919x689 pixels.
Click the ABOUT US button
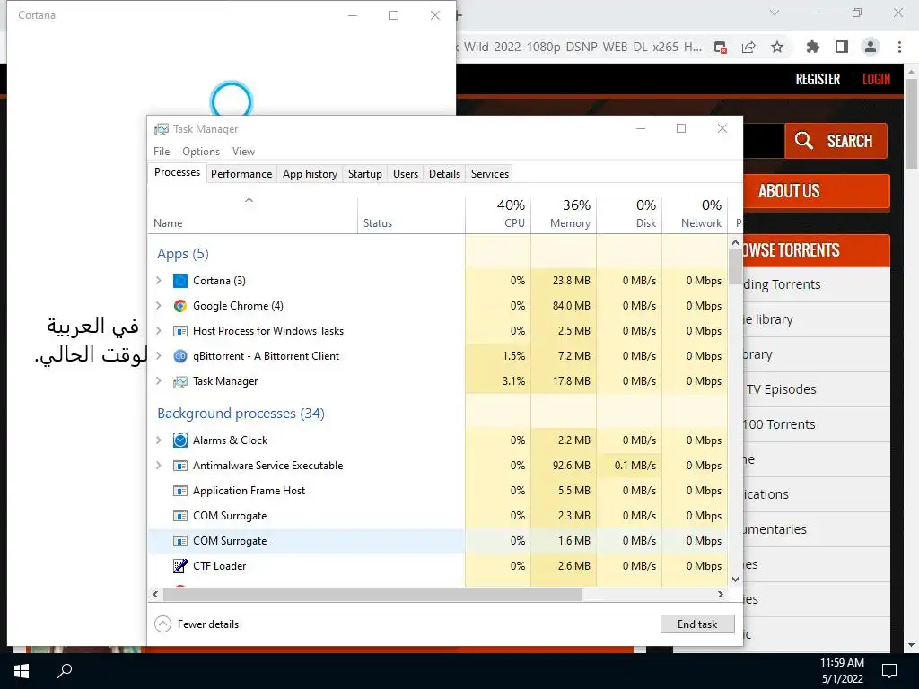pyautogui.click(x=817, y=191)
